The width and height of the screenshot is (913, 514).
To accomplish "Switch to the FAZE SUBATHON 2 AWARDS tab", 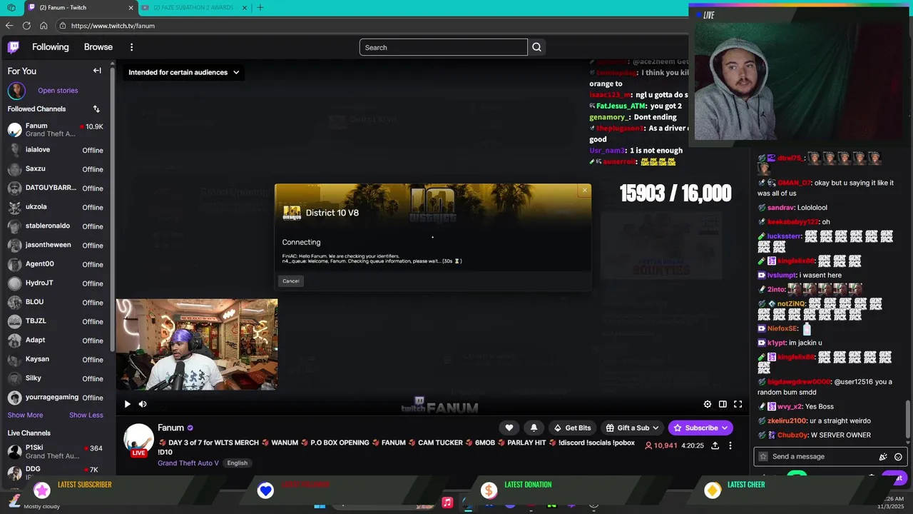I will tap(194, 8).
